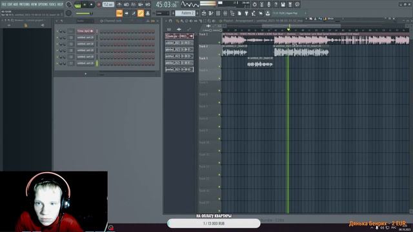Click the undo history icon
This screenshot has height=232, width=413.
(254, 5)
